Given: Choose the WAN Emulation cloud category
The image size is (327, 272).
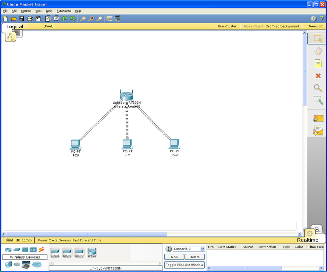Looking at the screenshot, I should coord(17,265).
